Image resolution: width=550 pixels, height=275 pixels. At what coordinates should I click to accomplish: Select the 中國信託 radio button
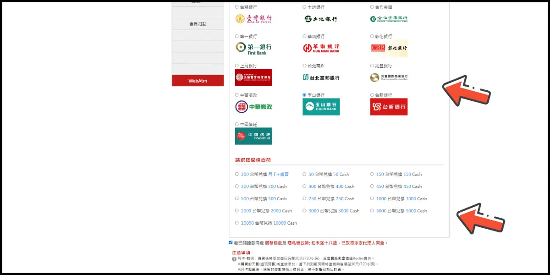click(237, 124)
